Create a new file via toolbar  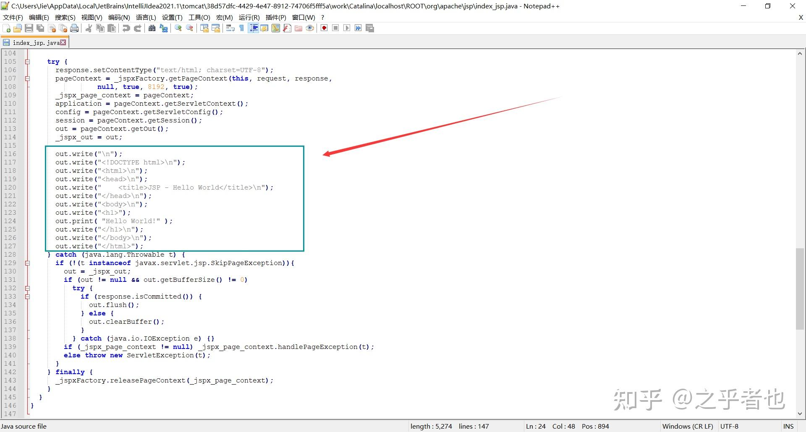click(6, 28)
